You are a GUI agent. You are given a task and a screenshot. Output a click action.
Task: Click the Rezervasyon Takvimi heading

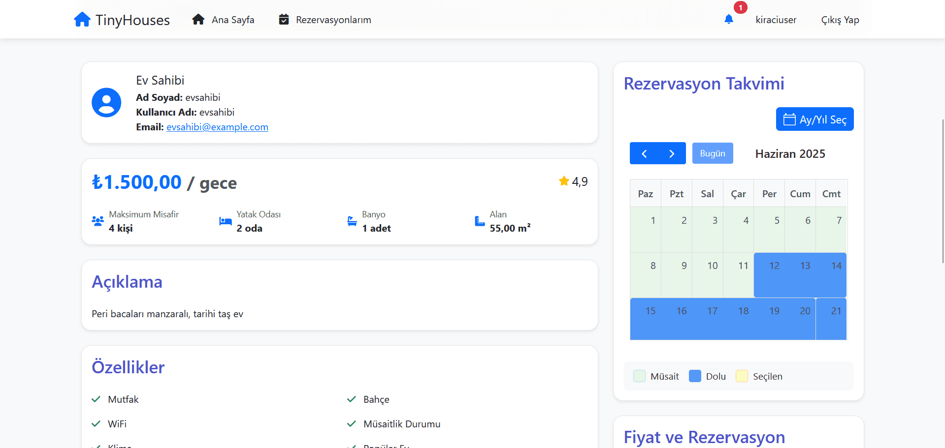[704, 84]
